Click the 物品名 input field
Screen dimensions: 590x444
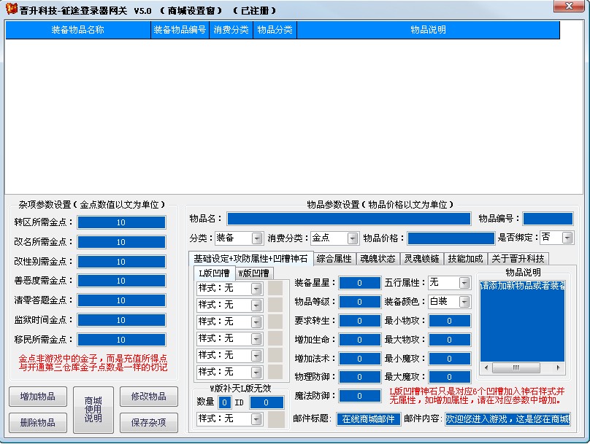pos(348,219)
